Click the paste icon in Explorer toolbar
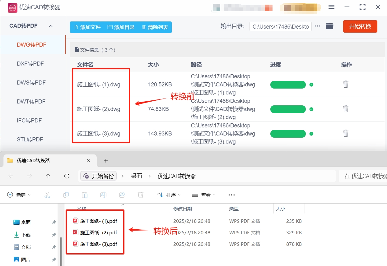The width and height of the screenshot is (387, 266). point(85,195)
